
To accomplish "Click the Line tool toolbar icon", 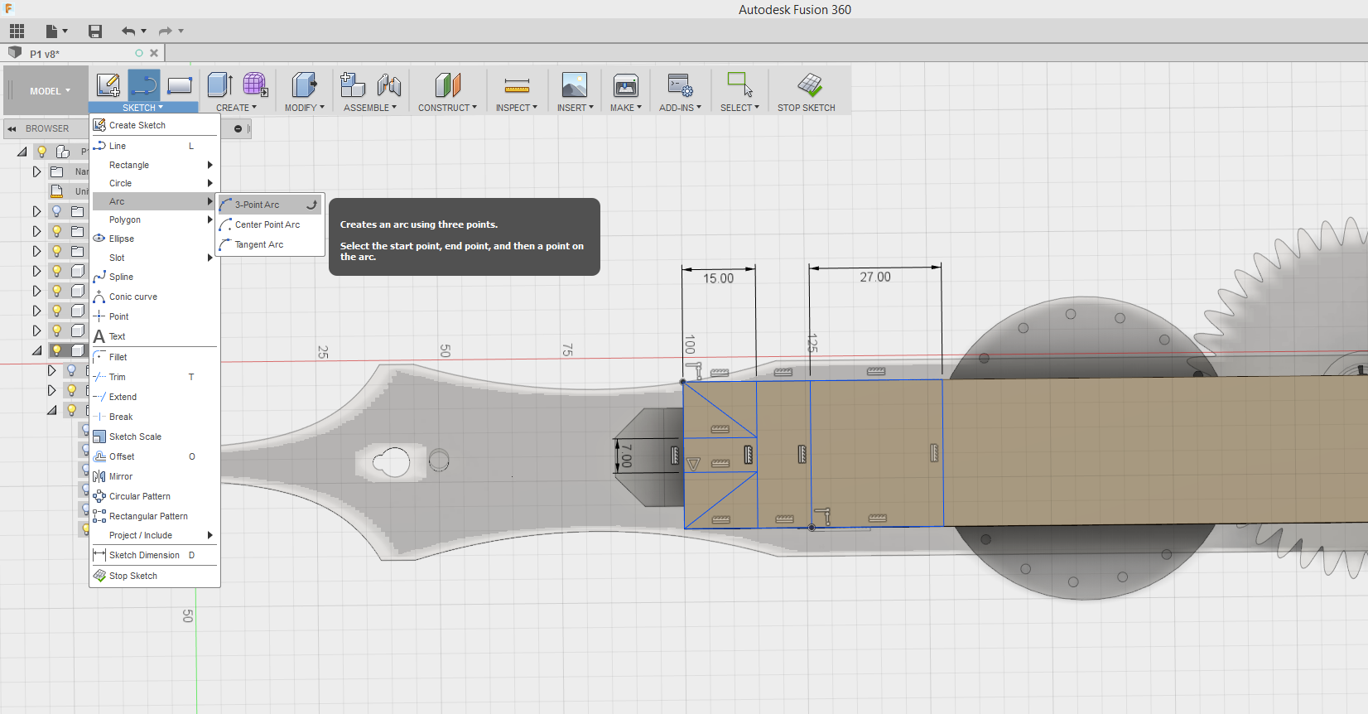I will click(x=144, y=84).
